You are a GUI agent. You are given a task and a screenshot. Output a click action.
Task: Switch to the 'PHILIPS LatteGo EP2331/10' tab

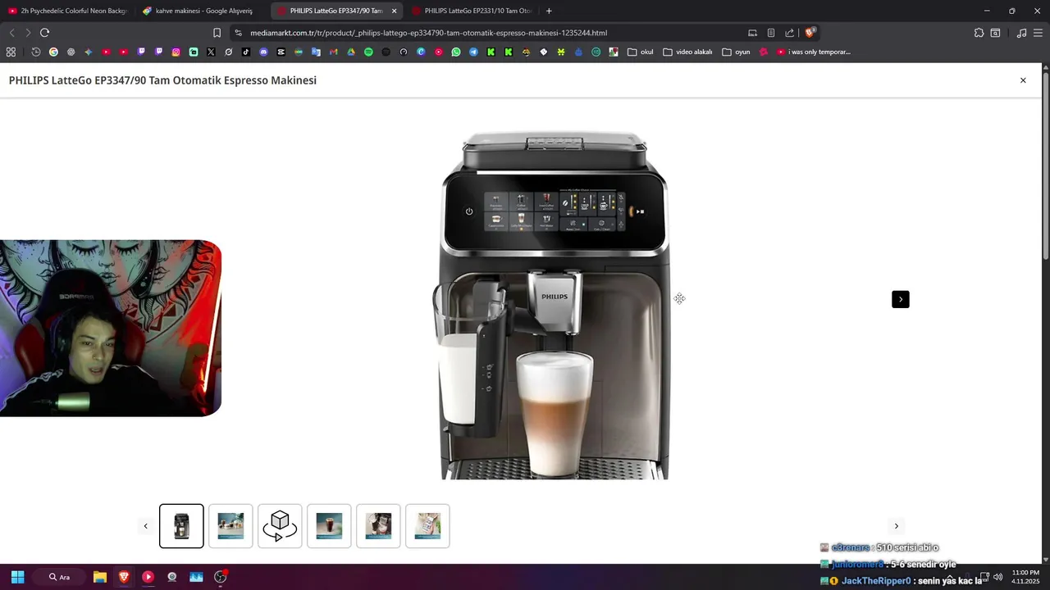pos(471,11)
